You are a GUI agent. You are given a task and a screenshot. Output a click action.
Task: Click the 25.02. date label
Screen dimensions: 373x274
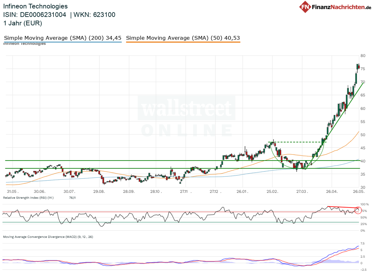click(272, 192)
